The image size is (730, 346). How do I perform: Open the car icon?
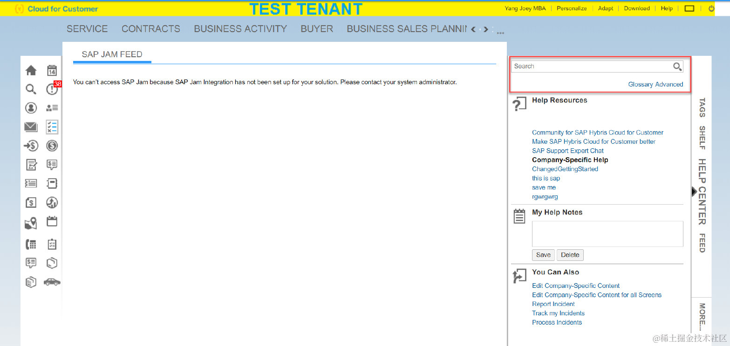pyautogui.click(x=52, y=282)
